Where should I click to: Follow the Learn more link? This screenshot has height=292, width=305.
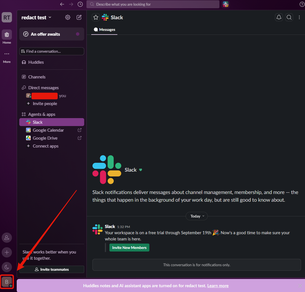tap(218, 285)
